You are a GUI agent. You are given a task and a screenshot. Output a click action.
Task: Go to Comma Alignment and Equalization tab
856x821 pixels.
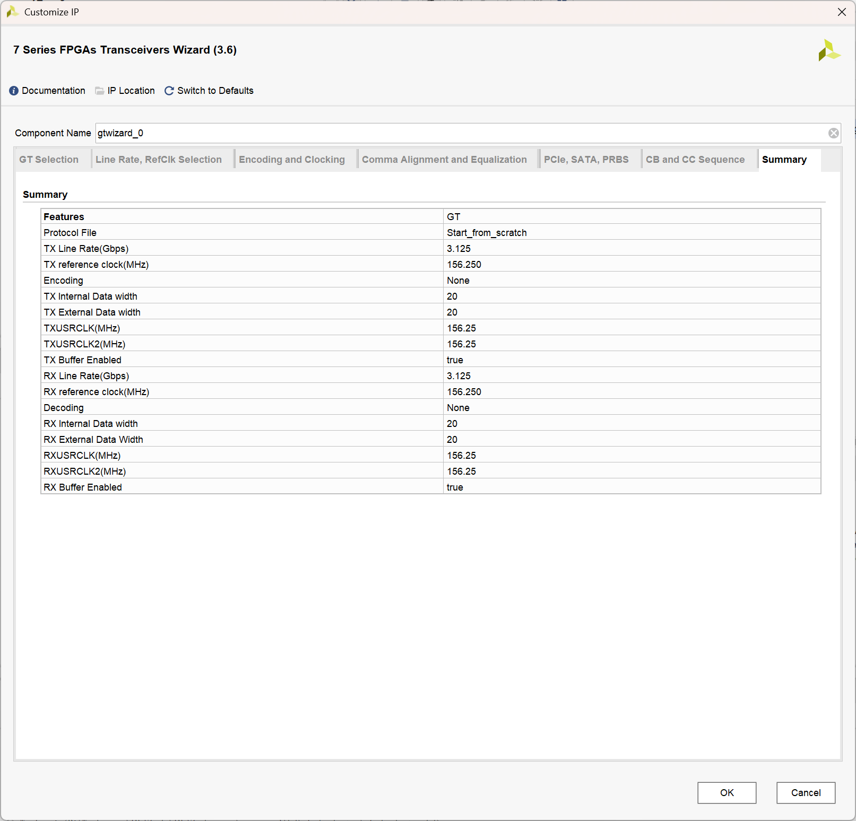(444, 160)
